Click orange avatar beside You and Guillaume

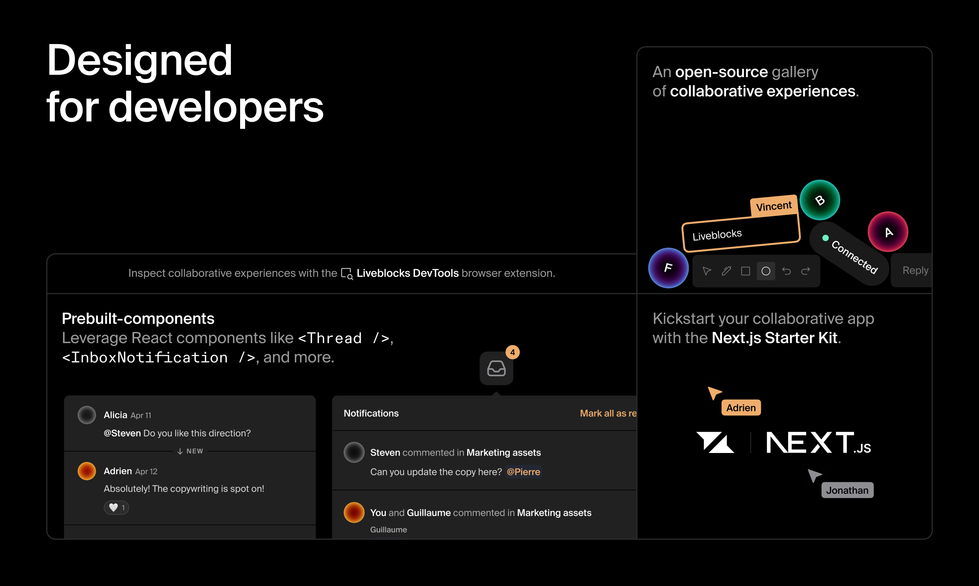click(354, 512)
